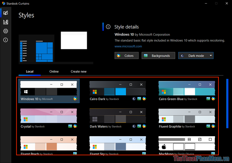Click color wheel icon on Crystal card
The width and height of the screenshot is (232, 163).
click(75, 126)
